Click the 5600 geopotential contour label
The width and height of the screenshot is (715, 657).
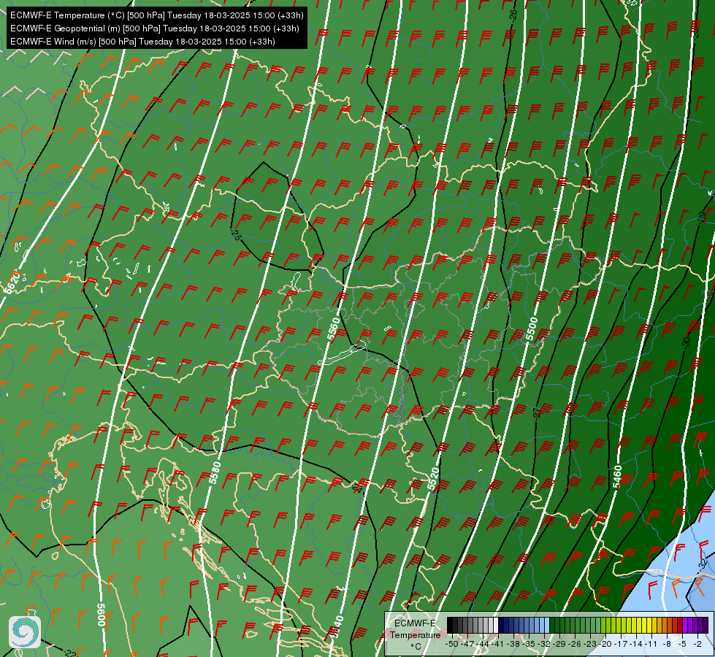pyautogui.click(x=102, y=615)
